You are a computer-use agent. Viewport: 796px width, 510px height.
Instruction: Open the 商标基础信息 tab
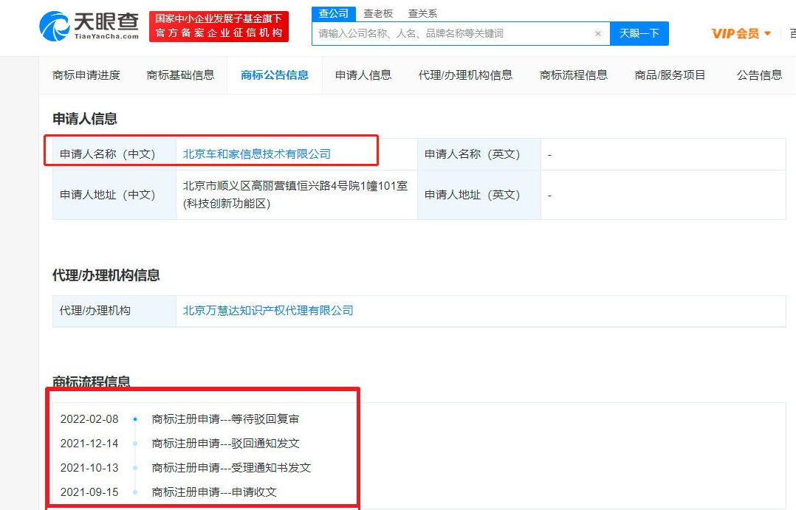[x=180, y=75]
